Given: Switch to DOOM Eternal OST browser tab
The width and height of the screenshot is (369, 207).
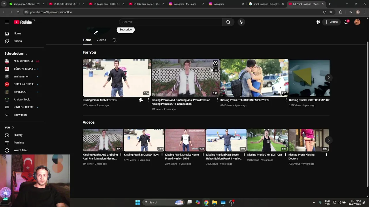Looking at the screenshot, I should point(66,4).
